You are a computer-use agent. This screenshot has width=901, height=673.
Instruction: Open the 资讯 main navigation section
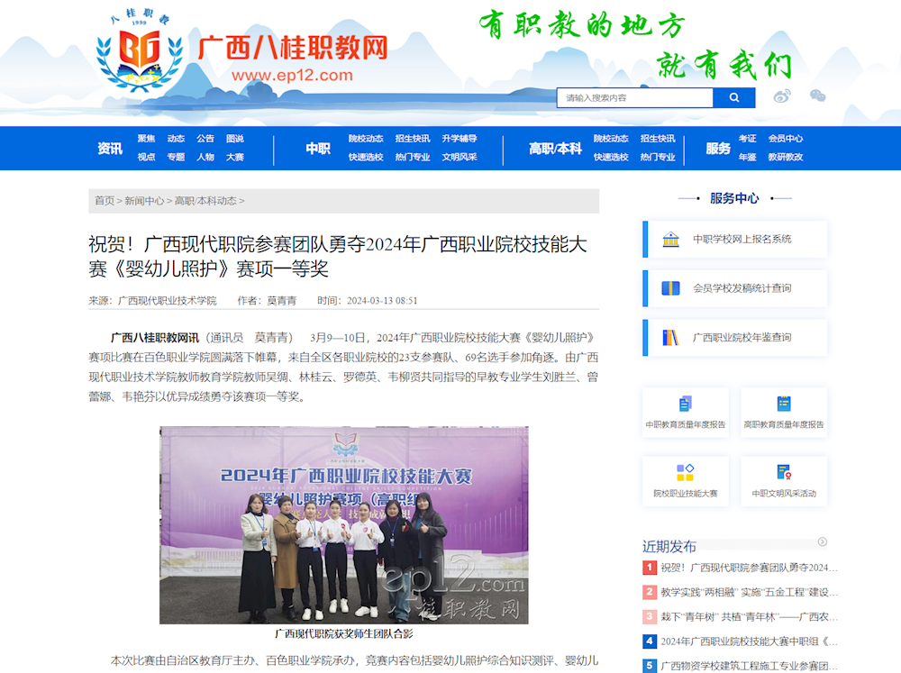click(110, 149)
